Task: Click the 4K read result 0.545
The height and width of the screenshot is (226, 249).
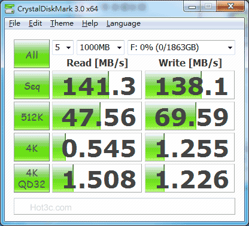Action: (97, 147)
